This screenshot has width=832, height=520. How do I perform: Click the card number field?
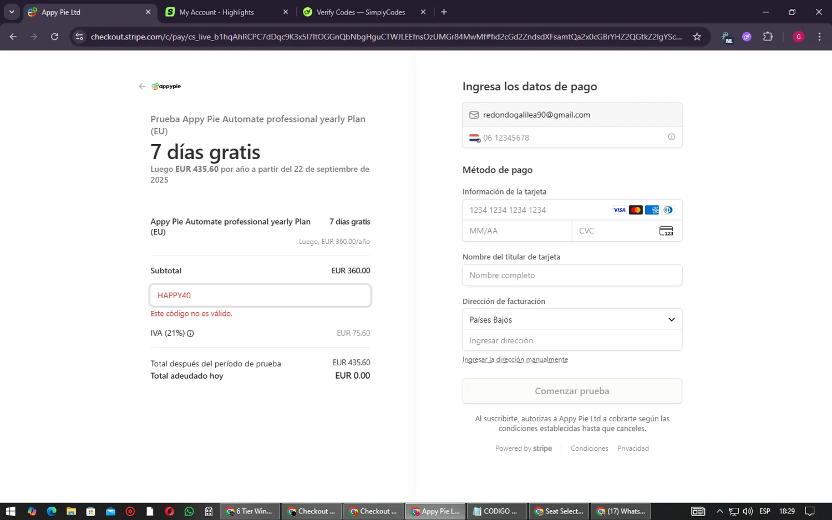(x=572, y=210)
